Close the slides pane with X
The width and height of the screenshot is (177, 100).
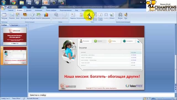click(26, 25)
